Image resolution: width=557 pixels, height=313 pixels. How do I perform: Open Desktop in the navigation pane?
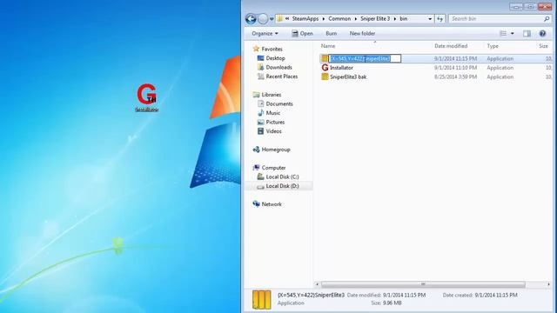[x=275, y=58]
